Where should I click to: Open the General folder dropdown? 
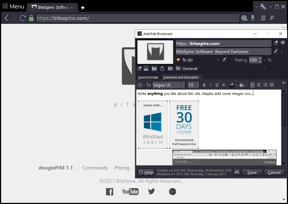[x=221, y=69]
